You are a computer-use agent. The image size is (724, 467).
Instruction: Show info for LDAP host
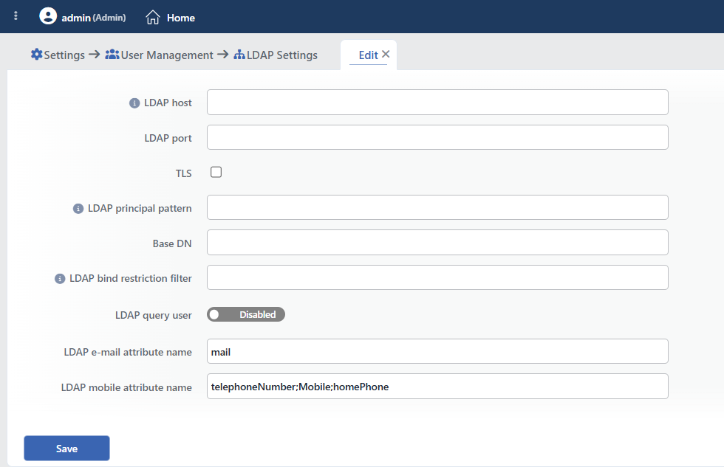coord(134,103)
